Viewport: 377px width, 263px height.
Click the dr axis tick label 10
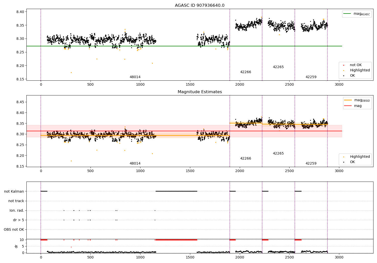coord(22,240)
